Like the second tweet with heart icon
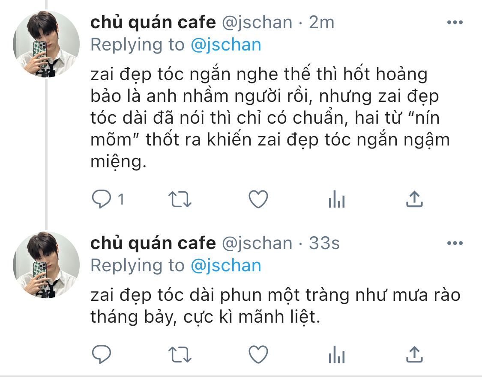This screenshot has width=482, height=383. point(258,354)
